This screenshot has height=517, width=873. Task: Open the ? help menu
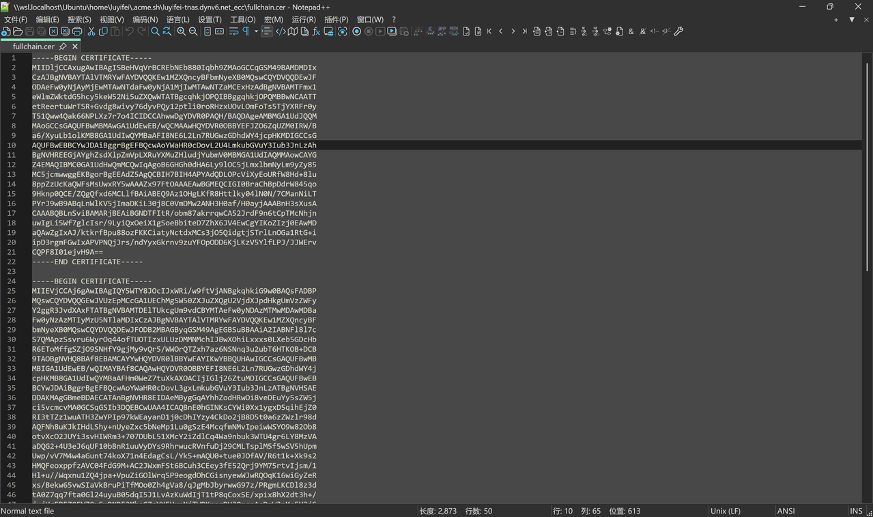click(393, 20)
